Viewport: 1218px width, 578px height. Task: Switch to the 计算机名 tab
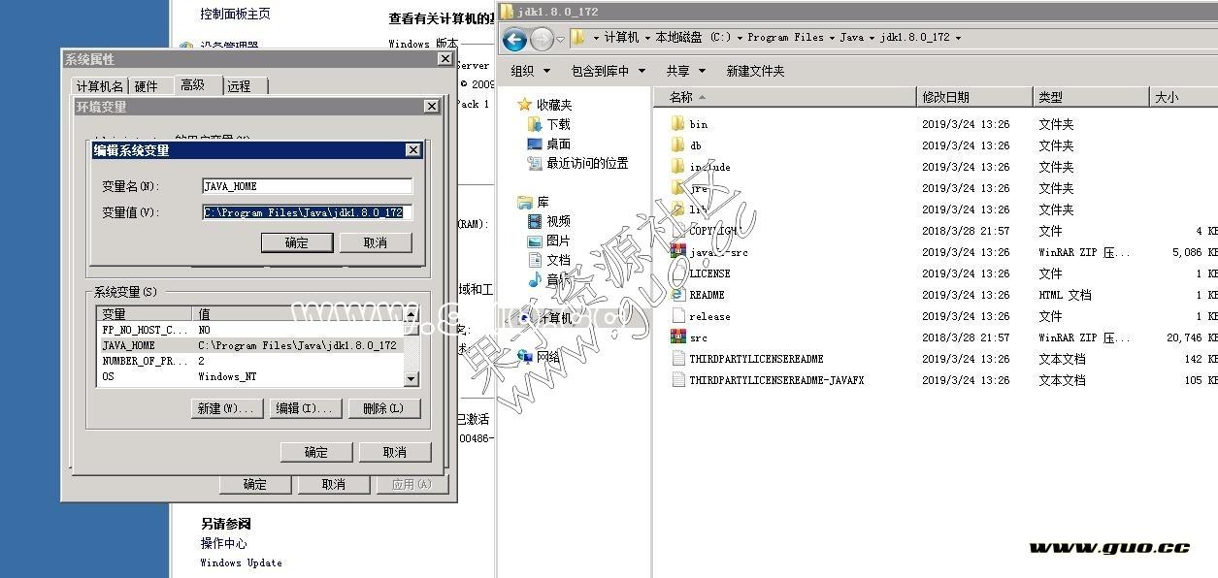(x=100, y=86)
